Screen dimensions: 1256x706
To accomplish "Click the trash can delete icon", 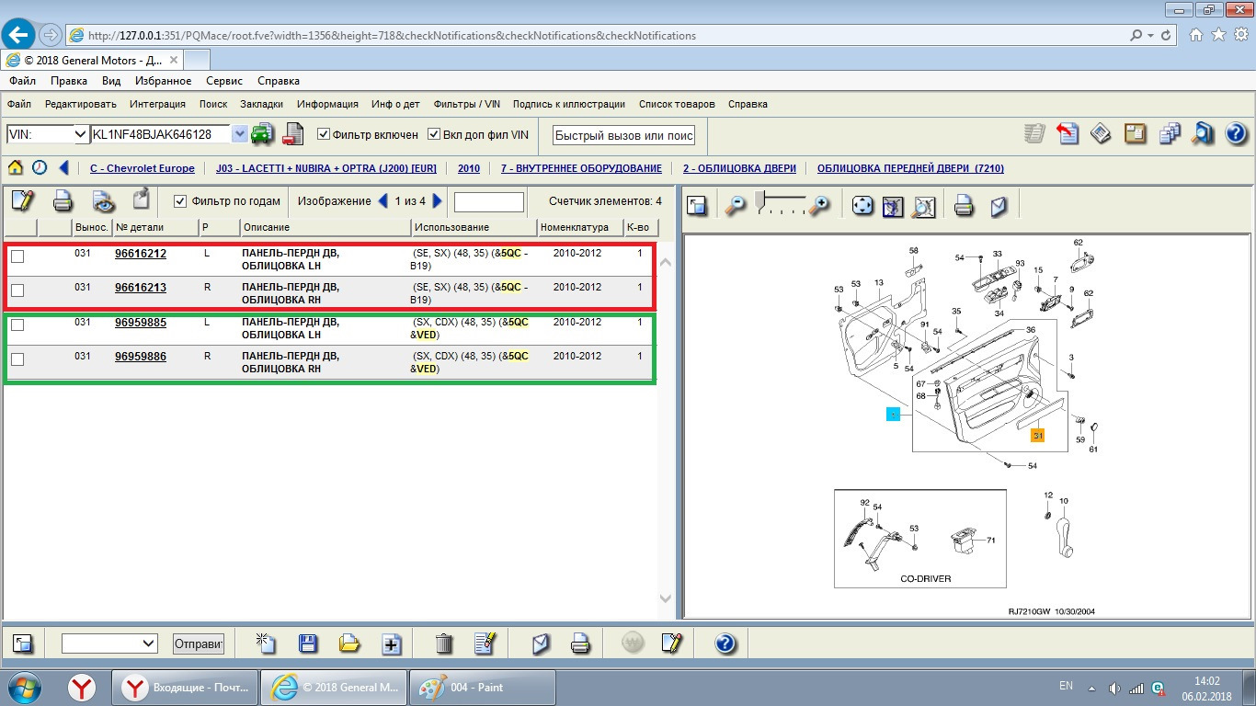I will click(444, 643).
